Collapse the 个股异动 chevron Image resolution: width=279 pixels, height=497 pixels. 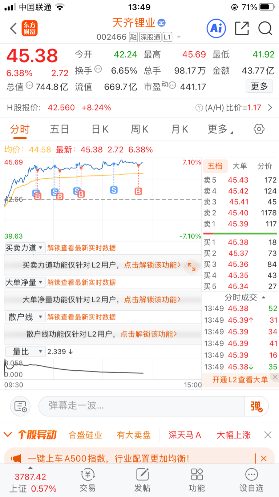tap(7, 434)
